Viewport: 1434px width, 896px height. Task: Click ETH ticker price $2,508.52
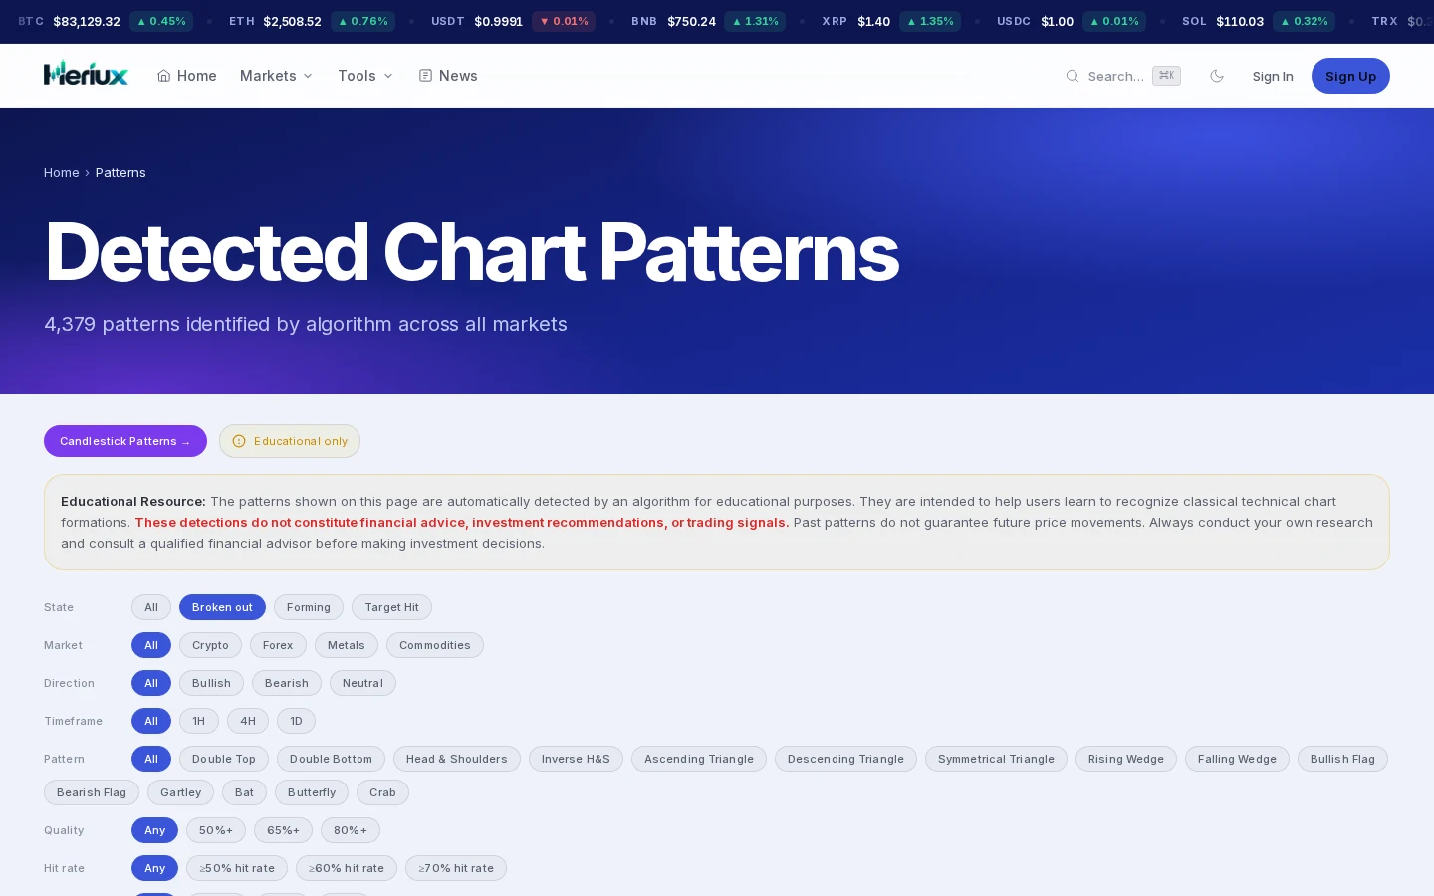point(292,21)
